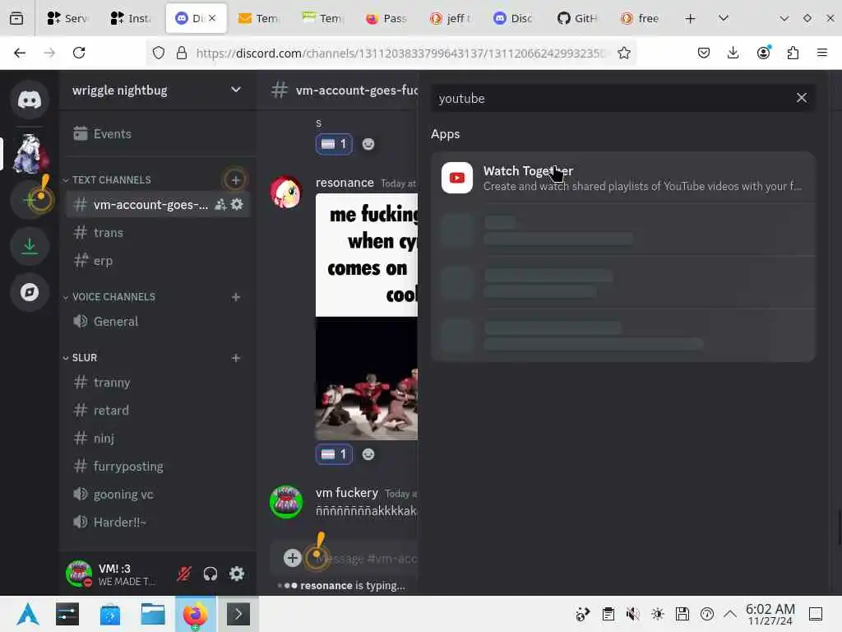This screenshot has width=842, height=632.
Task: Open tracking protection shield icon
Action: [159, 53]
